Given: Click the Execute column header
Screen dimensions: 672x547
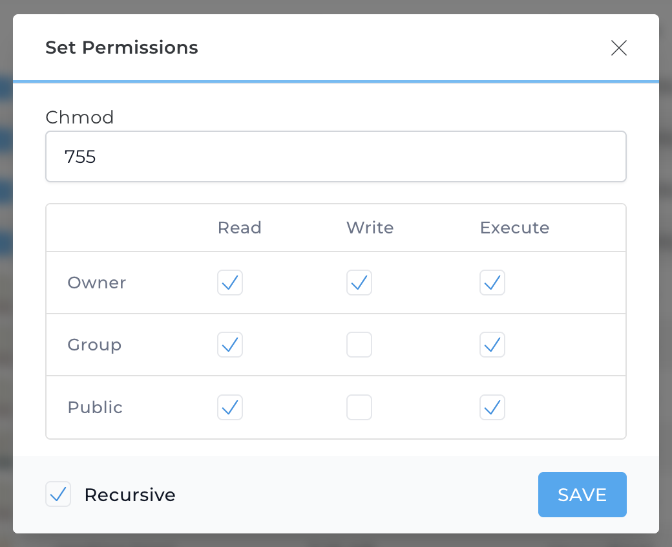Looking at the screenshot, I should (514, 228).
